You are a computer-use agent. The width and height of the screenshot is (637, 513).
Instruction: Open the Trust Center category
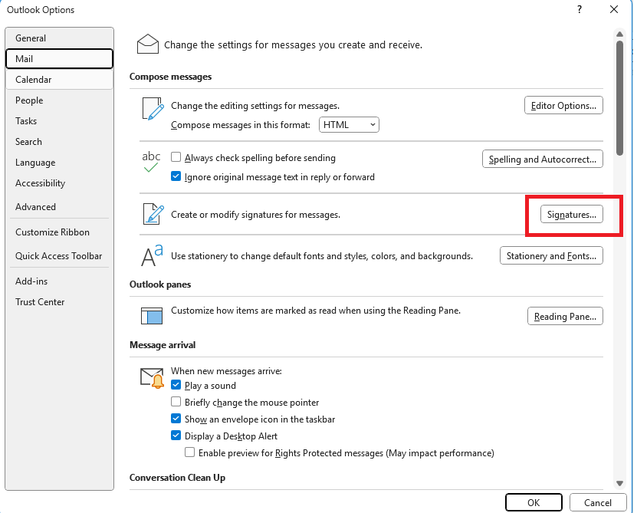(59, 302)
